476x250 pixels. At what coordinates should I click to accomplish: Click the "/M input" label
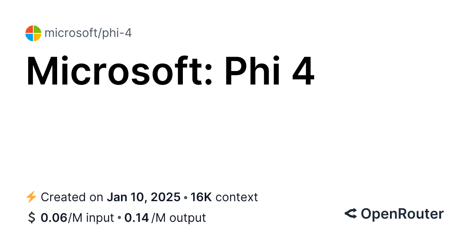[x=91, y=218]
